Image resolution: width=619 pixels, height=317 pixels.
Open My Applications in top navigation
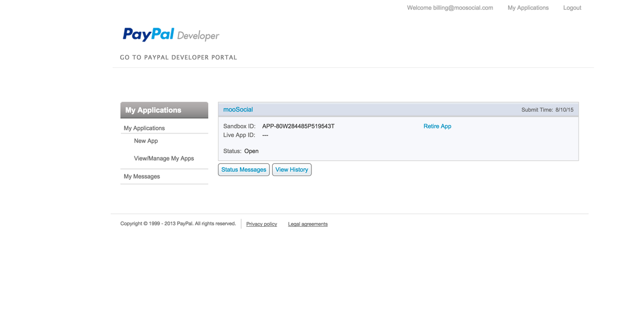(x=528, y=8)
